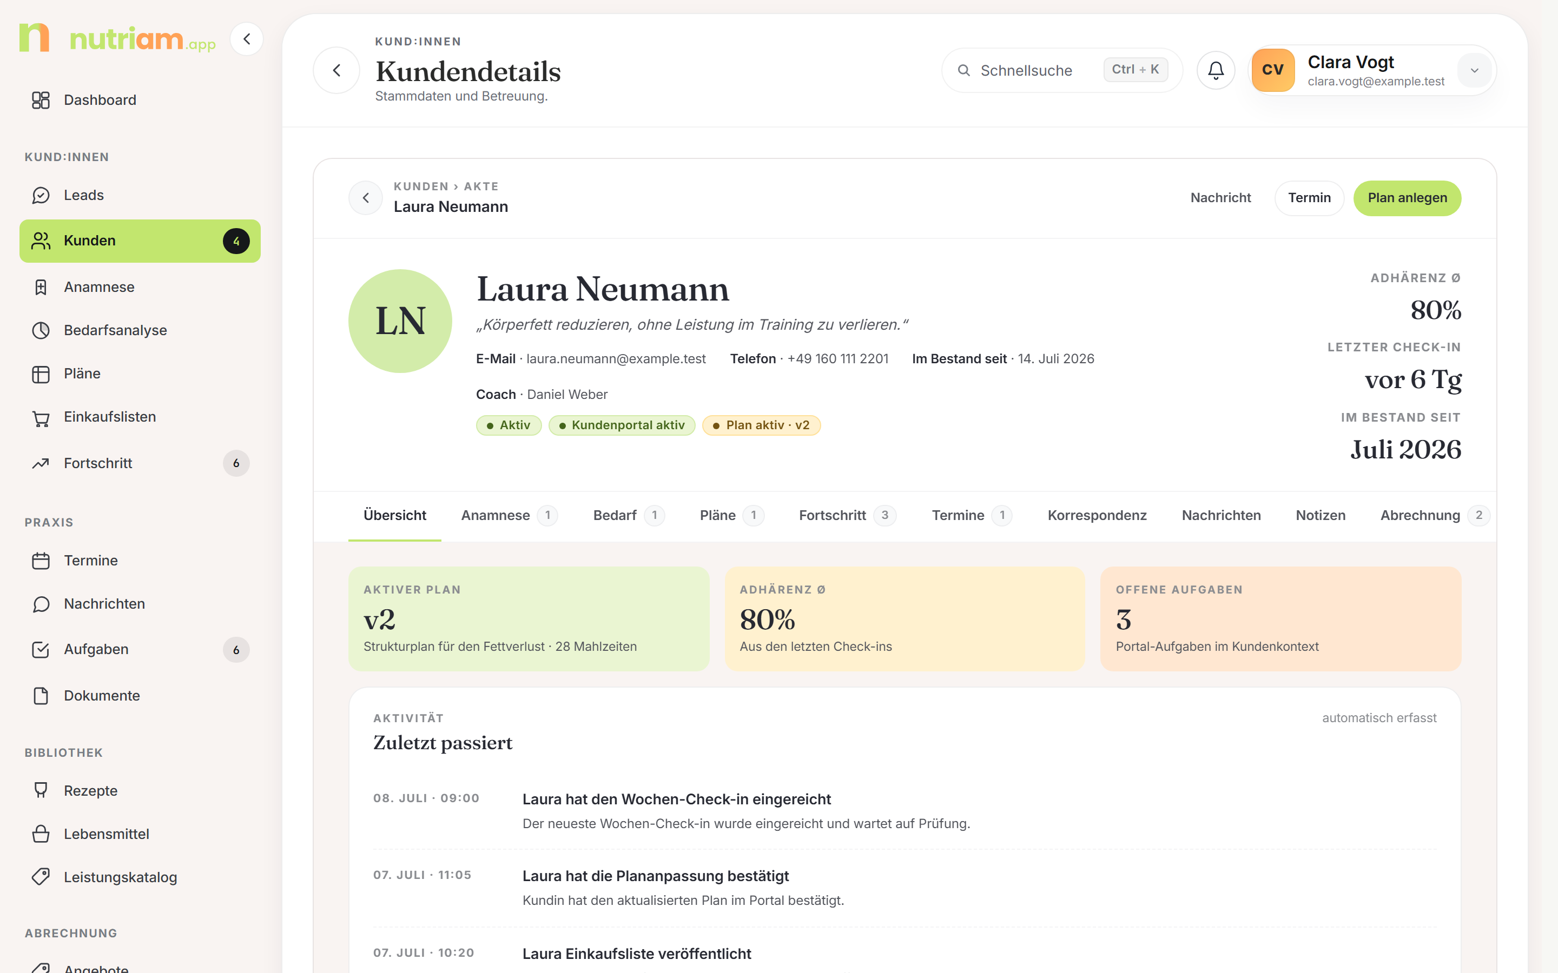1558x973 pixels.
Task: Go to Leads in the sidebar
Action: click(140, 195)
